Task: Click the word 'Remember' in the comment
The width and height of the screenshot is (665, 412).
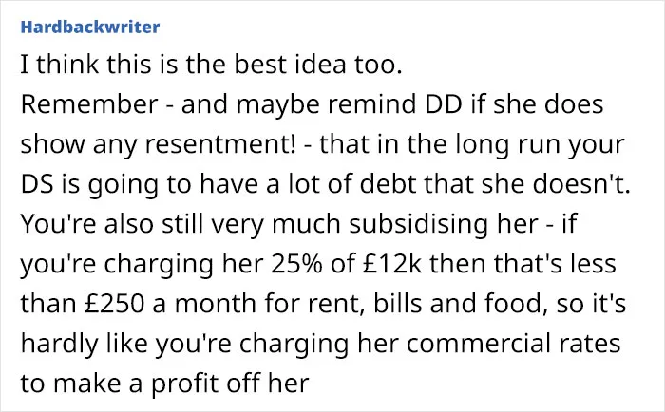Action: click(89, 104)
